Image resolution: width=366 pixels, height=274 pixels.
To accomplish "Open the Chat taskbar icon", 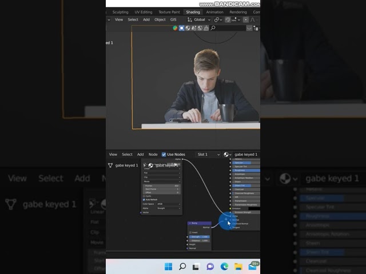I will (210, 267).
